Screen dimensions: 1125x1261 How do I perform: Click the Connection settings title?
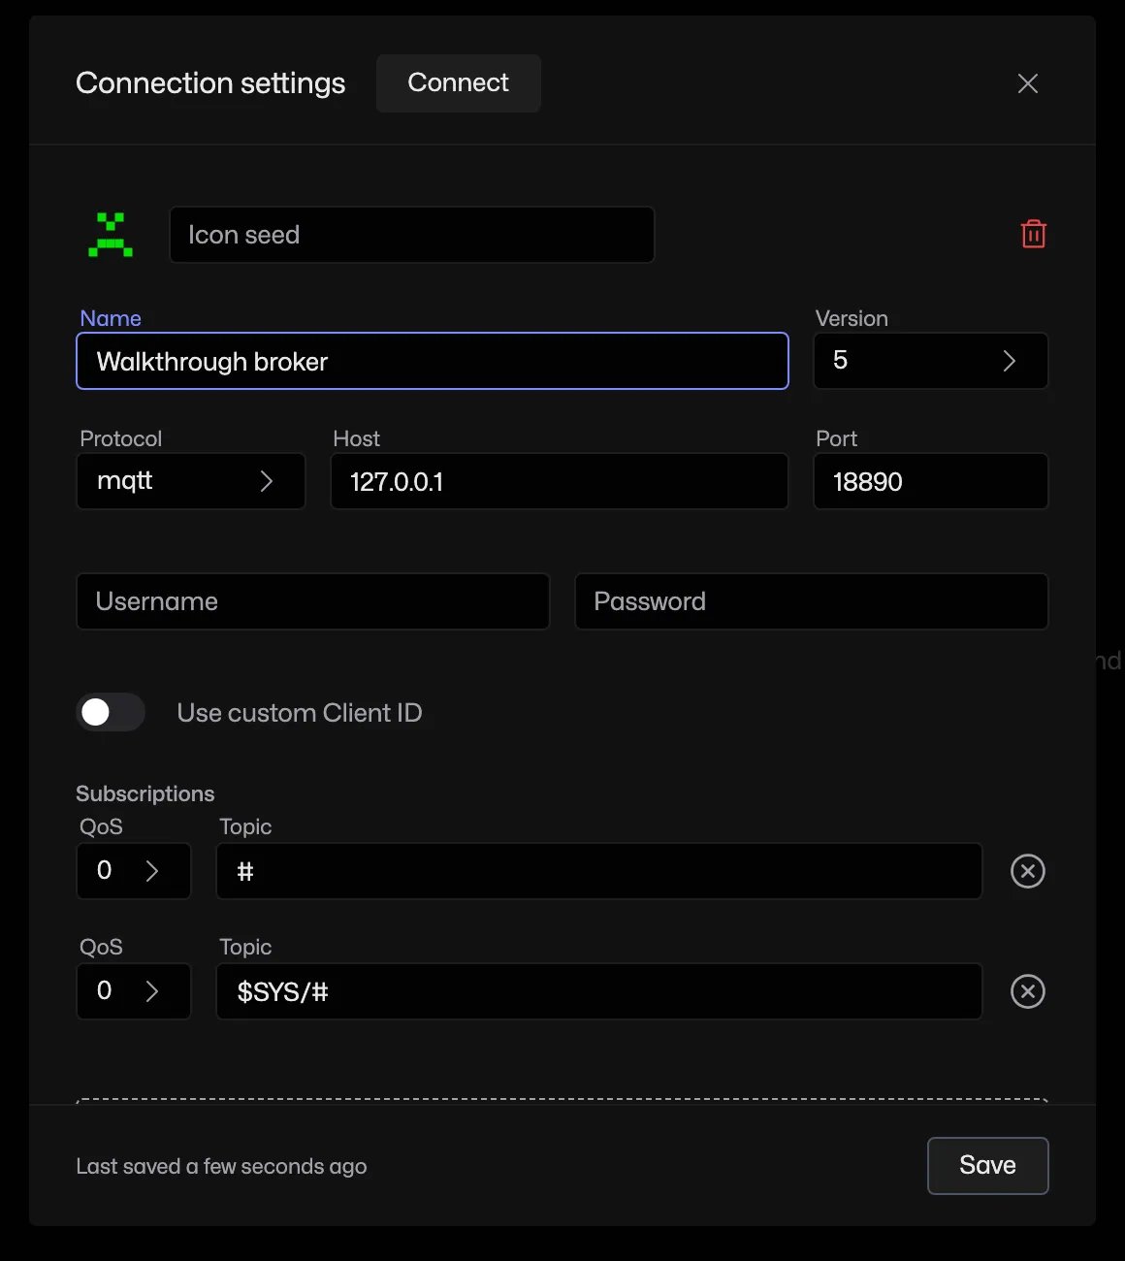tap(210, 83)
